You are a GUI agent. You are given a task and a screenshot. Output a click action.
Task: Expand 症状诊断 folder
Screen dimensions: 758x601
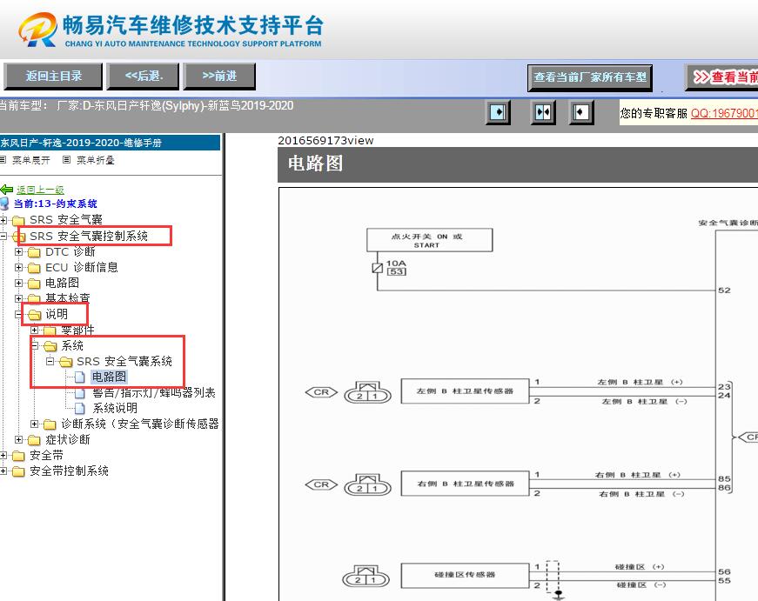[x=18, y=439]
